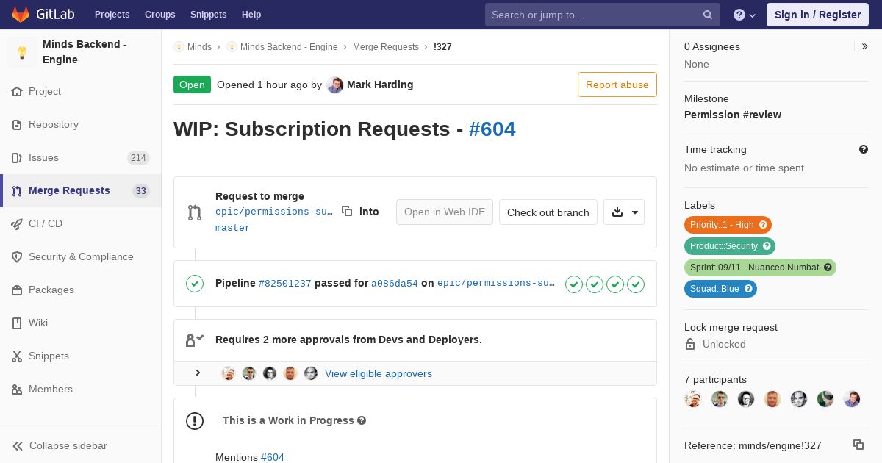Open issue #604 link in title
Viewport: 882px width, 463px height.
pos(492,129)
